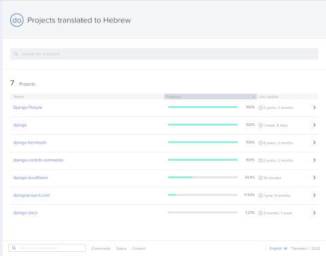Open the django-docs project

pyautogui.click(x=25, y=212)
